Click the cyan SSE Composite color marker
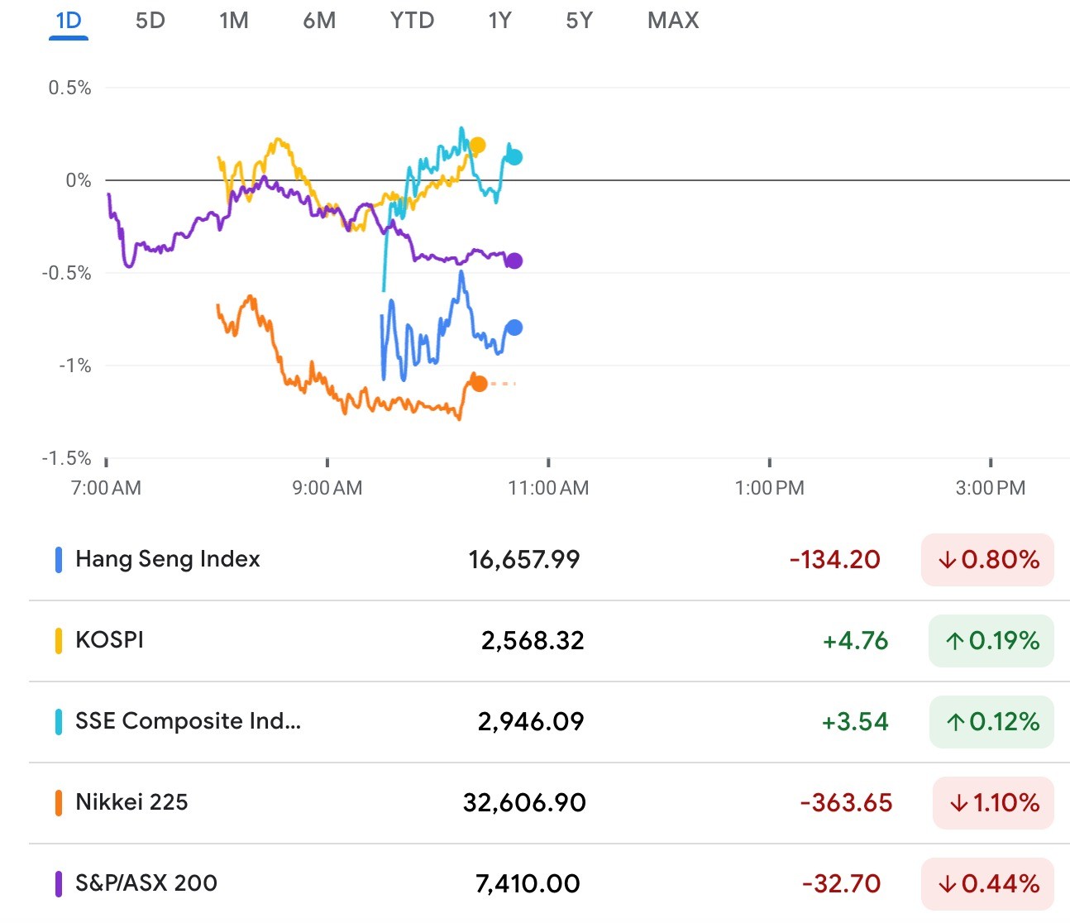Viewport: 1070px width, 923px height. click(x=59, y=722)
